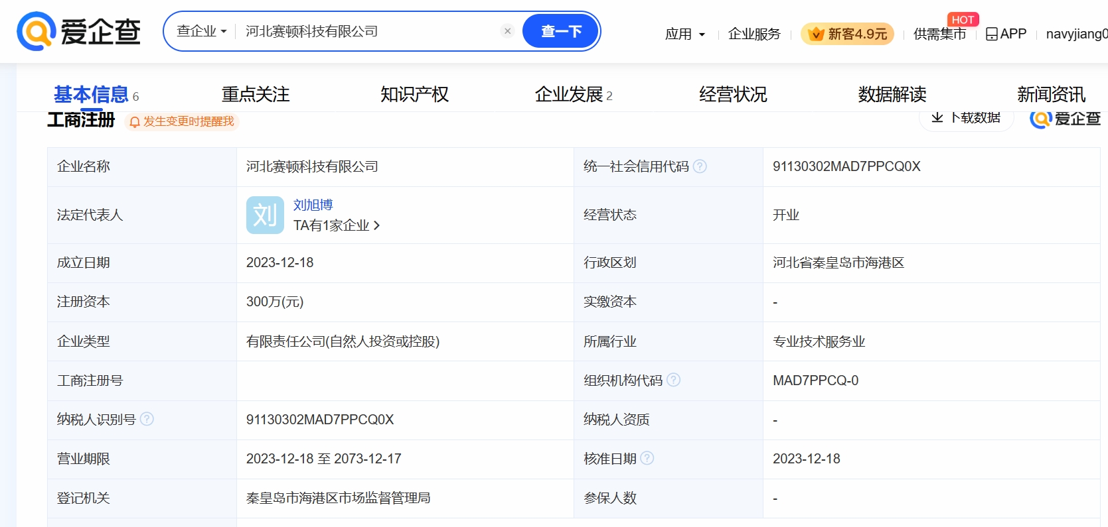Expand TA有1家企业 link
This screenshot has height=527, width=1108.
point(337,225)
